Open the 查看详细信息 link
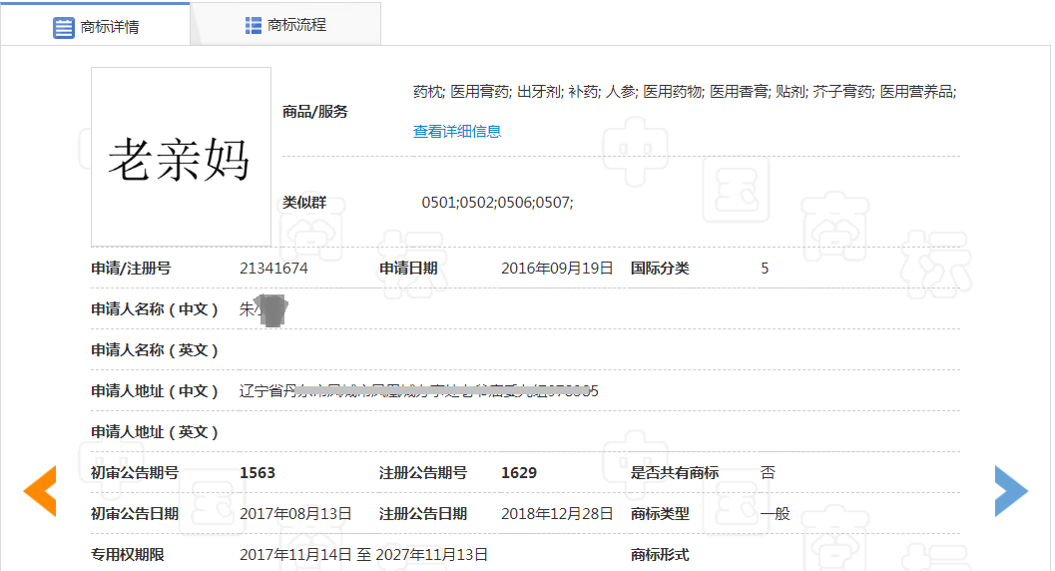This screenshot has width=1055, height=571. coord(457,131)
